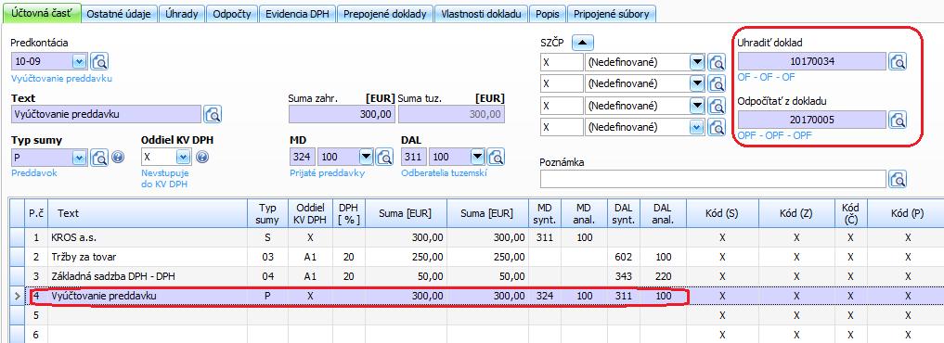Expand third SZČP (Nedefinované) dropdown
Screen dimensions: 944x343
(697, 106)
